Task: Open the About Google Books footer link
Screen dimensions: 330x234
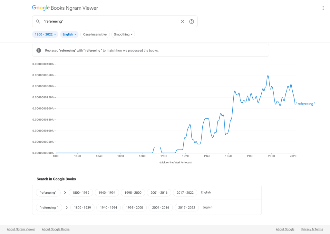Action: tap(56, 229)
